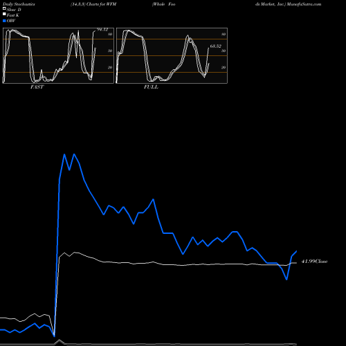Click the 'ds Market, Inc.)' title text

pos(271,4)
